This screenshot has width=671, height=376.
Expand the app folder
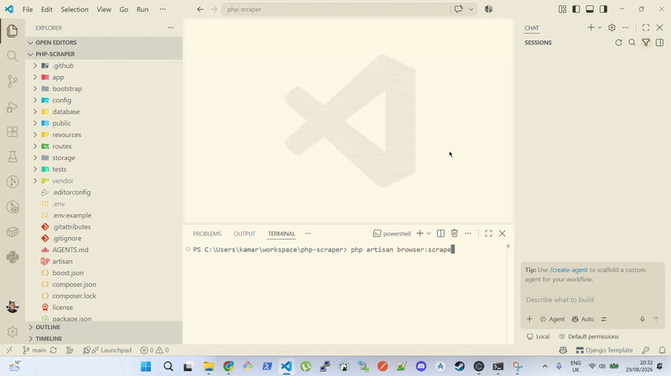(104, 77)
